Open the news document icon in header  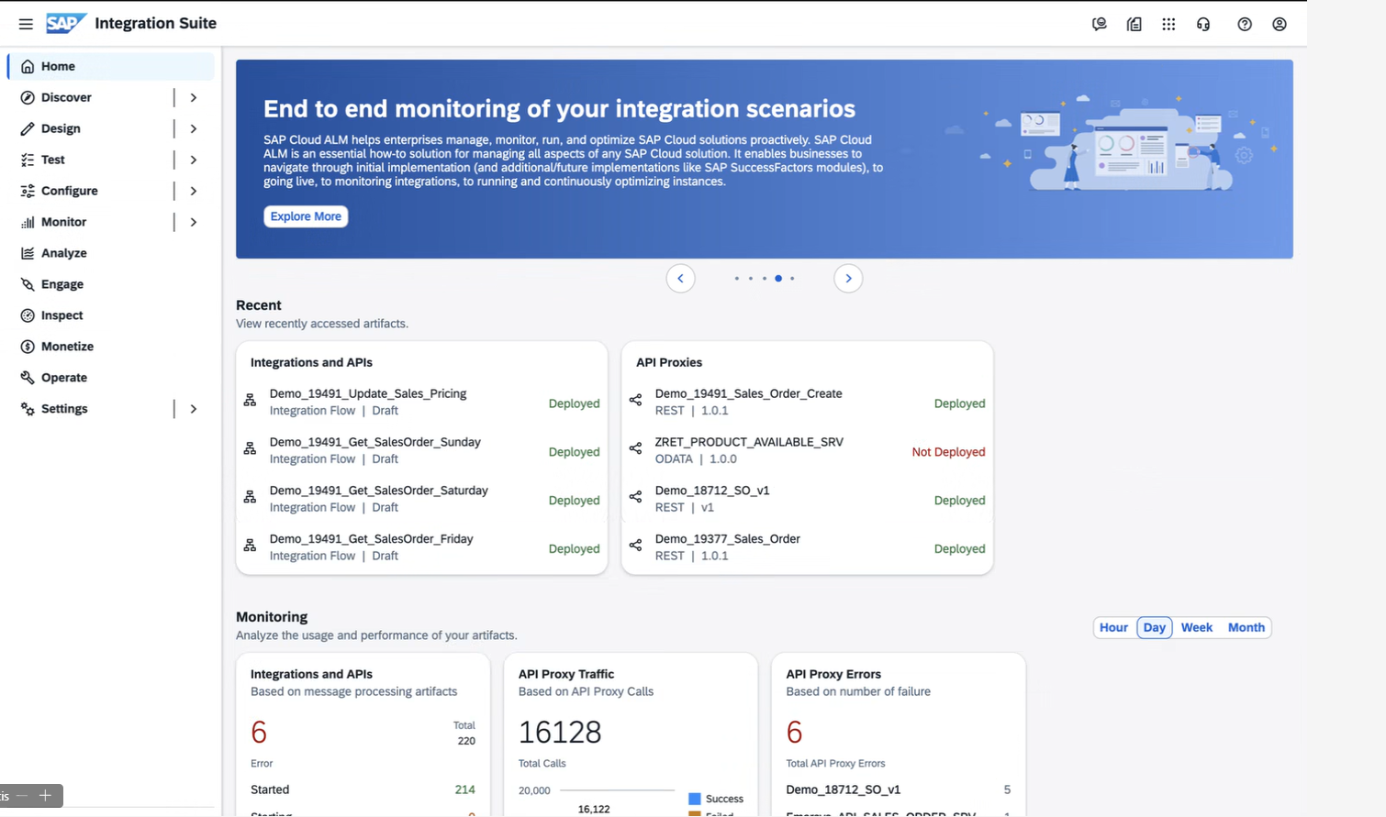point(1135,24)
